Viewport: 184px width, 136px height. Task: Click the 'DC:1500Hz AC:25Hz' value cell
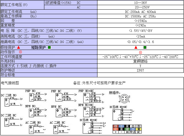140,16
